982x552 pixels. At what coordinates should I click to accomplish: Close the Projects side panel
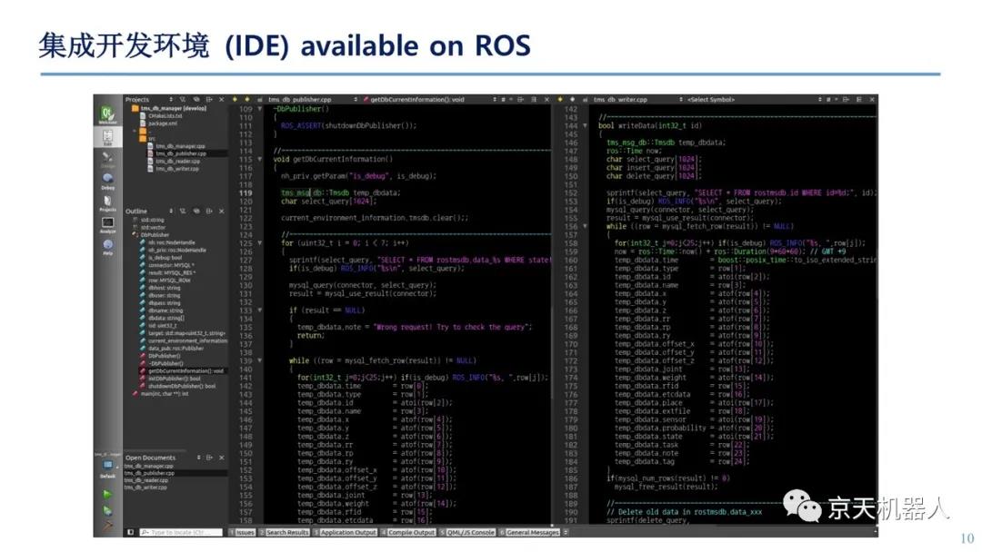click(221, 99)
